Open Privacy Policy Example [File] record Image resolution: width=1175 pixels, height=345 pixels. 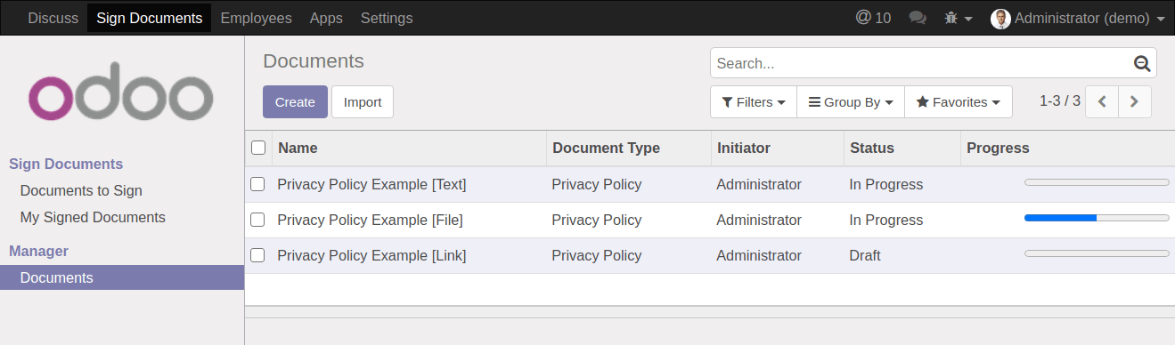click(370, 220)
